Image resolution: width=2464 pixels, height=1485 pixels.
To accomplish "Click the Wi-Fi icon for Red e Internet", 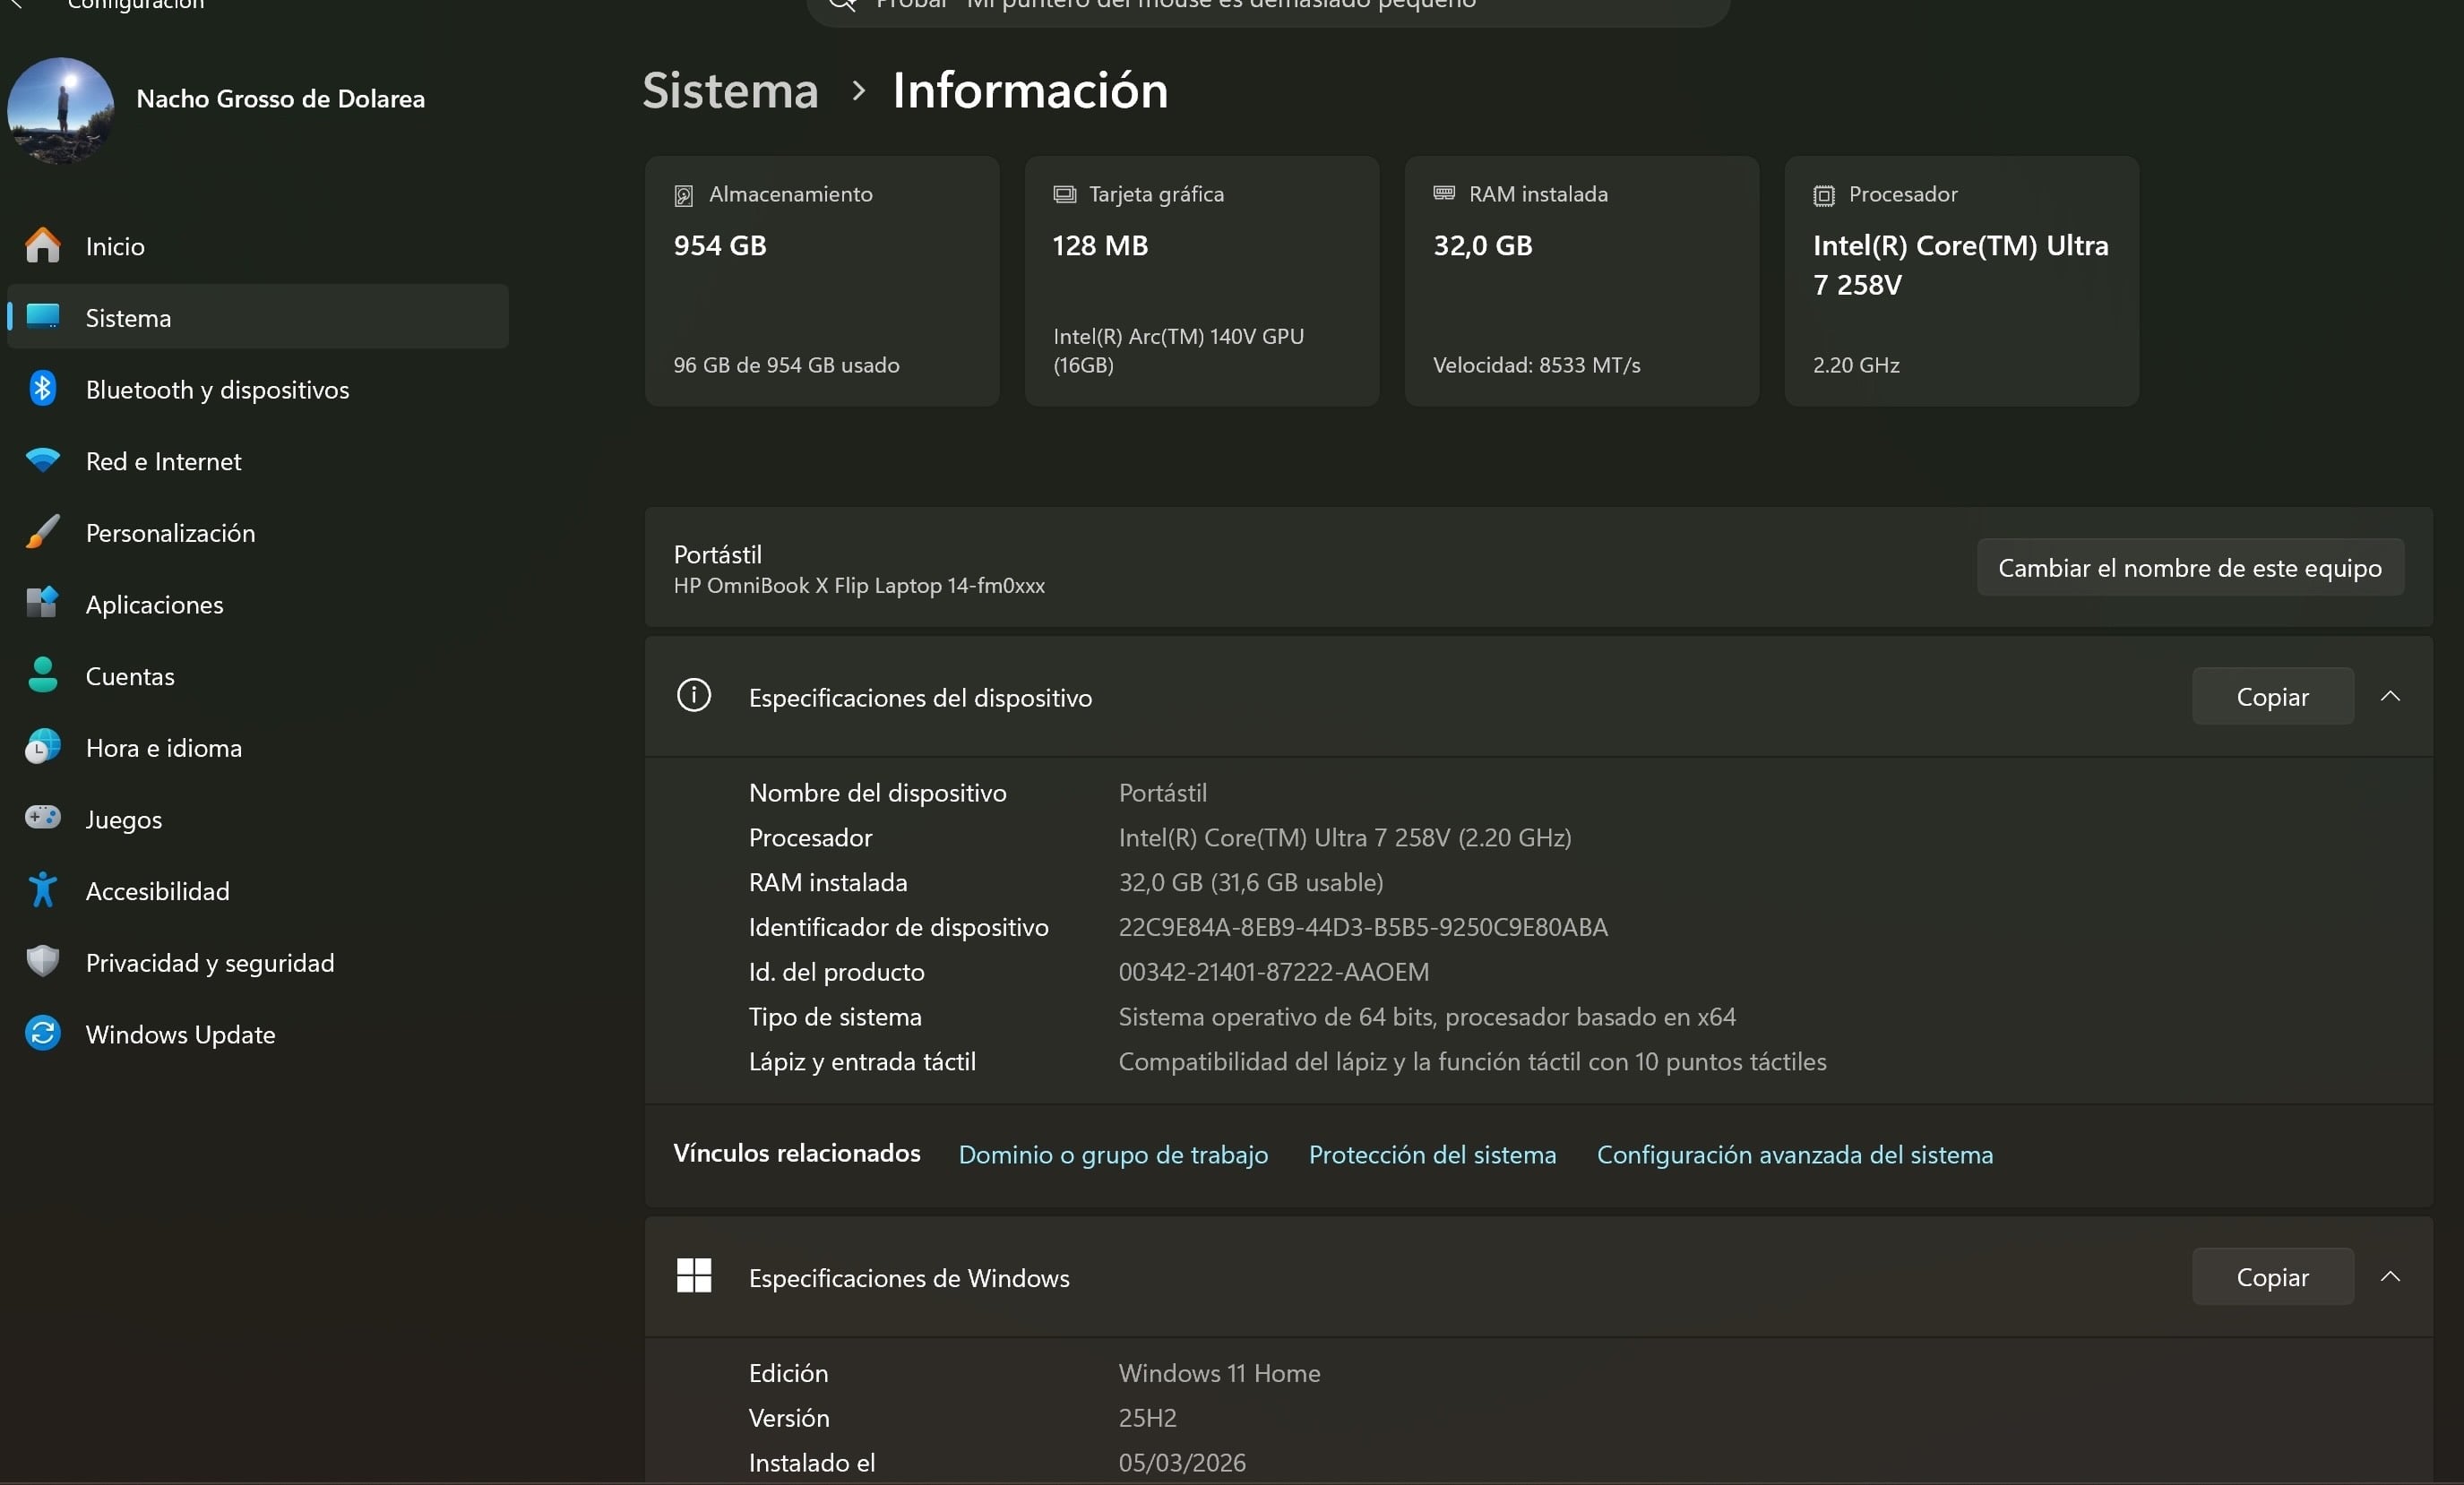I will [x=42, y=459].
